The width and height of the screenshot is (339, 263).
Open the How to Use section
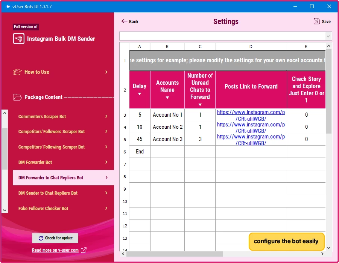pos(60,72)
